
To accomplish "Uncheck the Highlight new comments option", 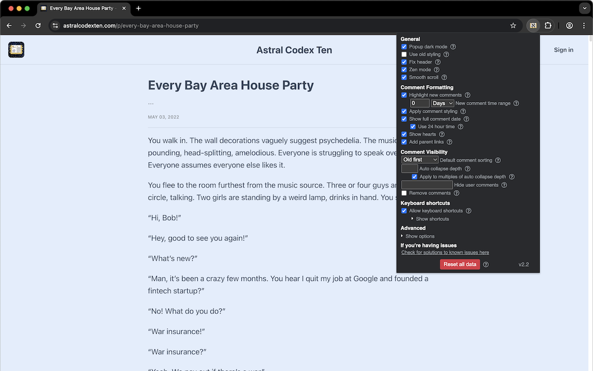I will pos(404,95).
